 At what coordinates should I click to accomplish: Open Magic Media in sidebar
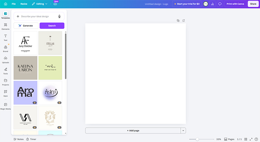[6, 106]
